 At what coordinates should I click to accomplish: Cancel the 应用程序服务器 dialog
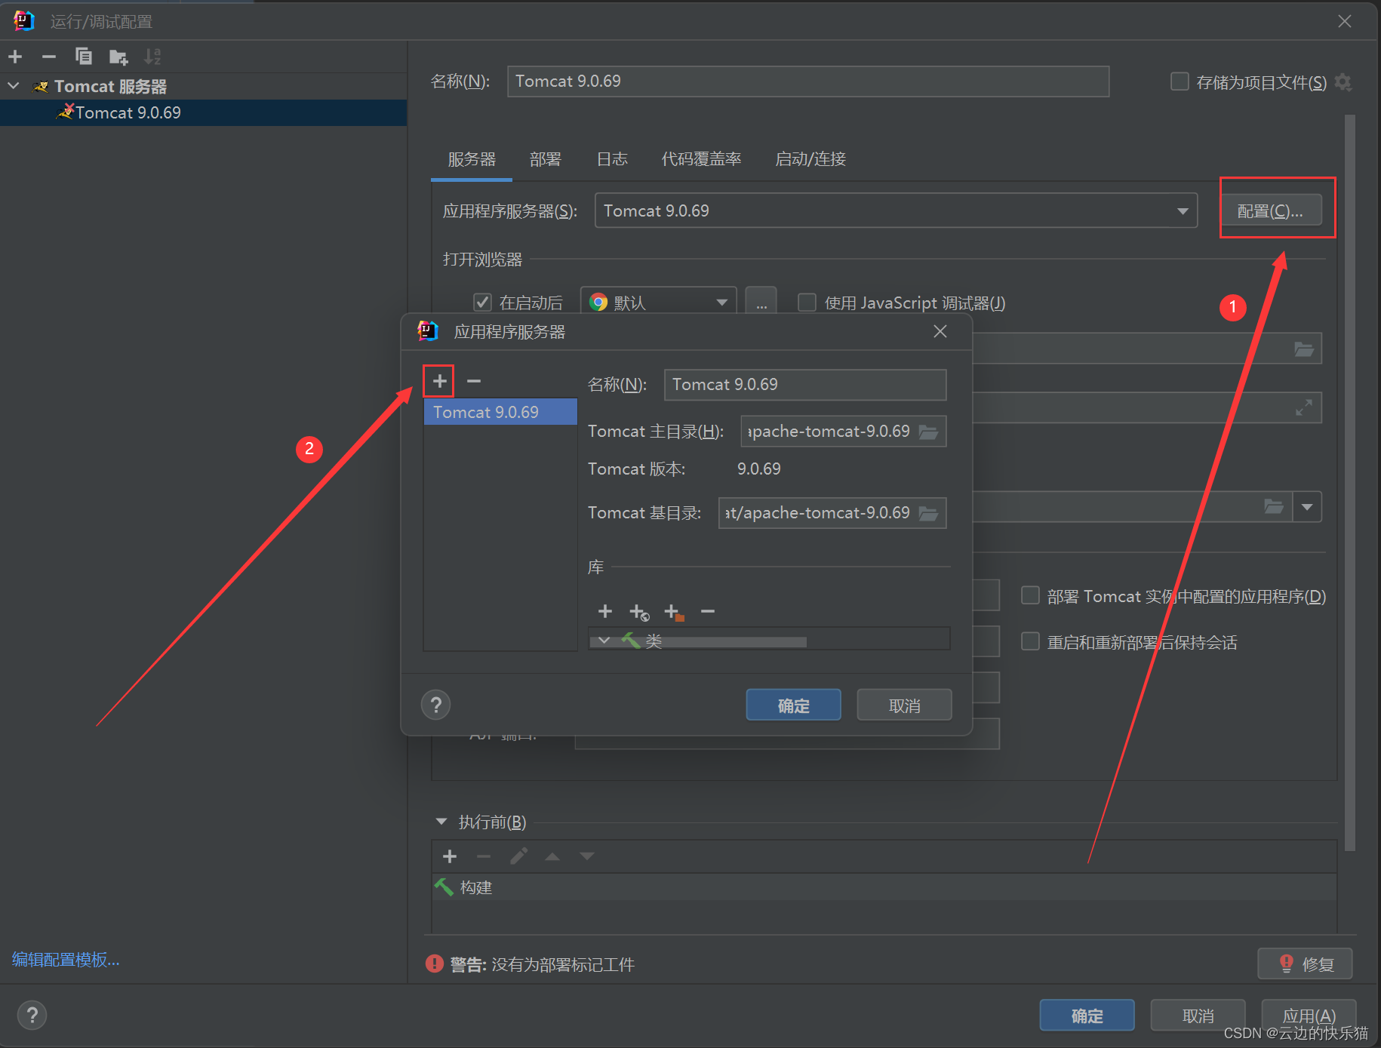[x=904, y=705]
